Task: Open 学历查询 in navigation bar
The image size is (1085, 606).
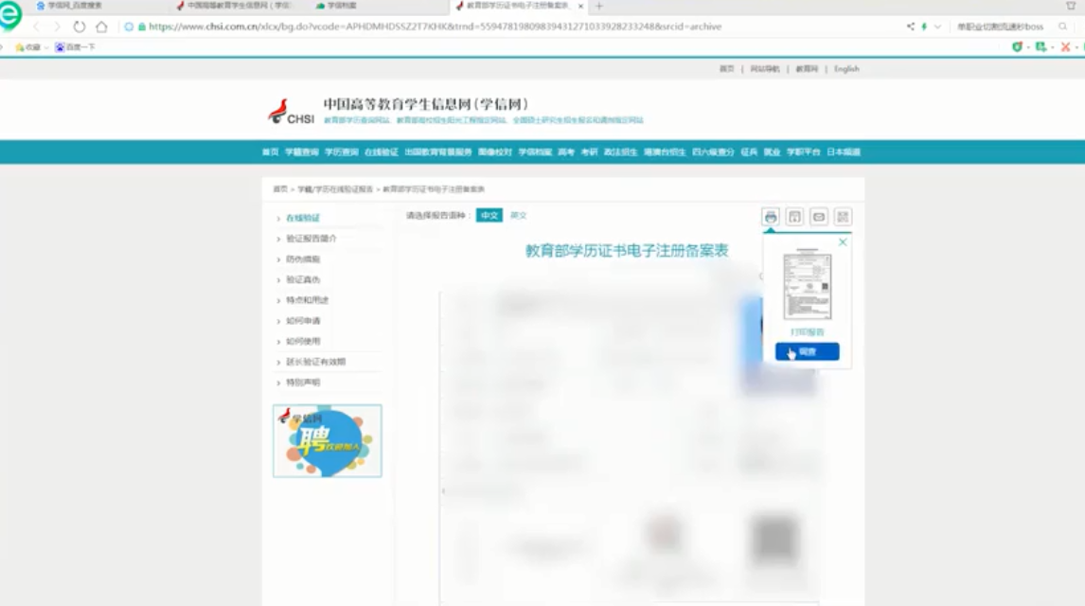Action: click(342, 152)
